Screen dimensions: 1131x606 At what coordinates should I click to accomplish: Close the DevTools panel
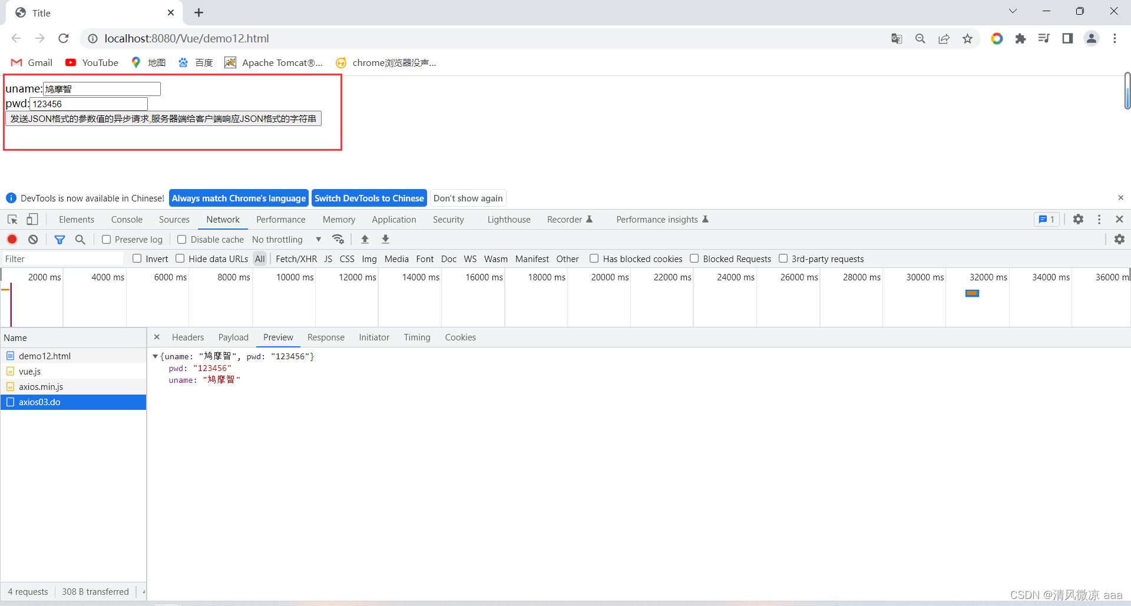point(1119,219)
